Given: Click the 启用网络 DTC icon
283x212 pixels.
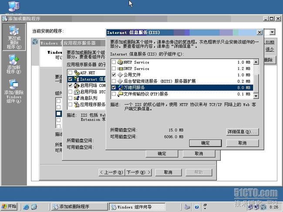Looking at the screenshot, I should 77,92.
